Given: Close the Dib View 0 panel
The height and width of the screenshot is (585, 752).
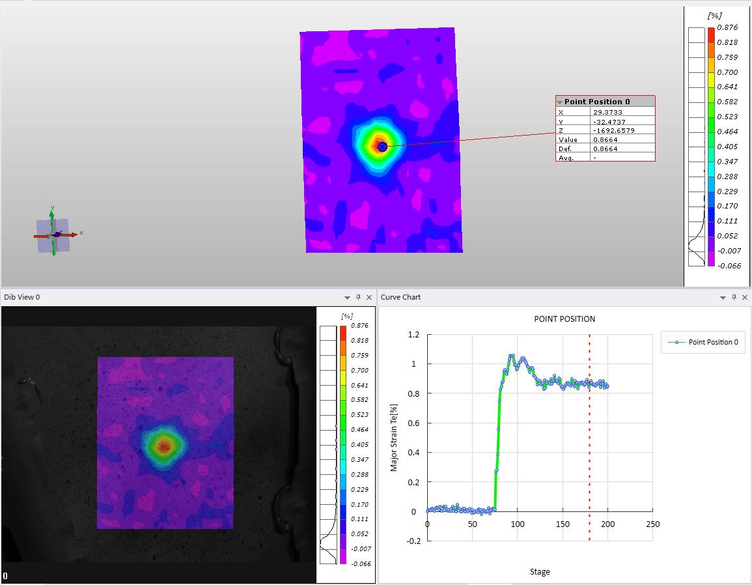Looking at the screenshot, I should point(369,297).
